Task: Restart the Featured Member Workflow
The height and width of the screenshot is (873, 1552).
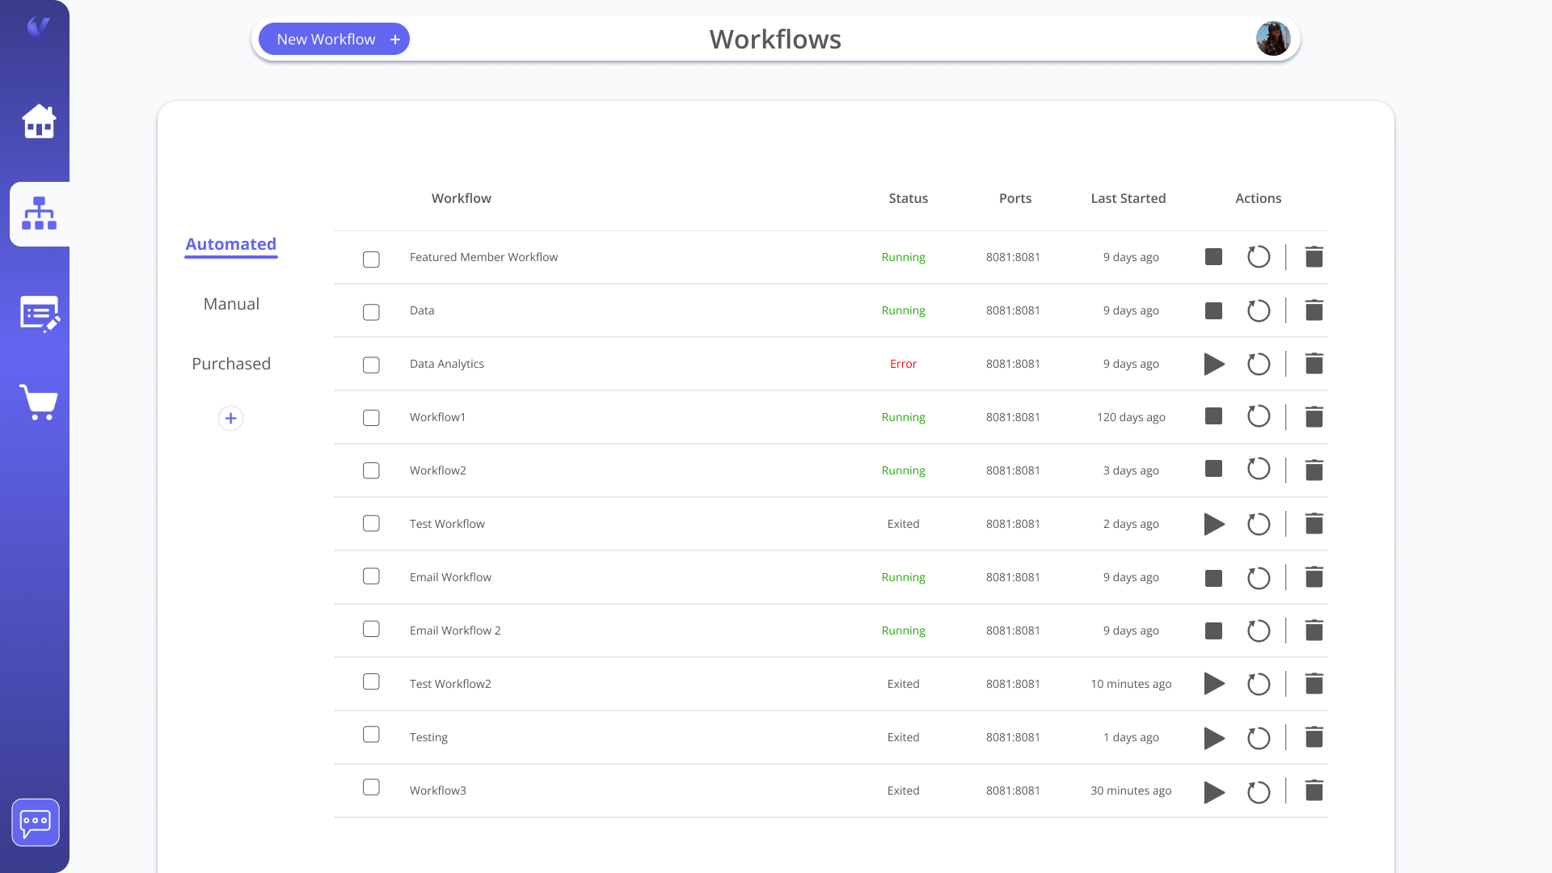Action: click(x=1259, y=257)
